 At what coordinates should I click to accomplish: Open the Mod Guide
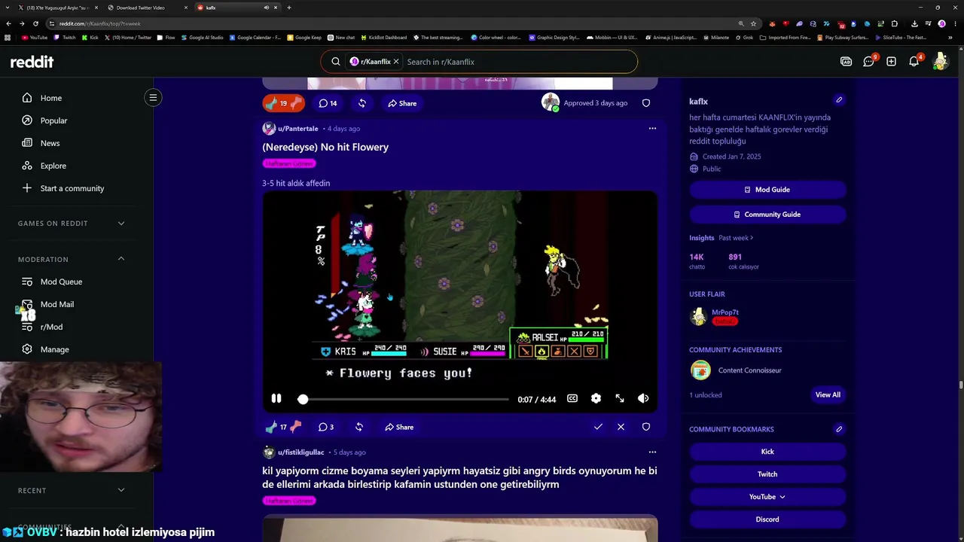click(x=767, y=190)
